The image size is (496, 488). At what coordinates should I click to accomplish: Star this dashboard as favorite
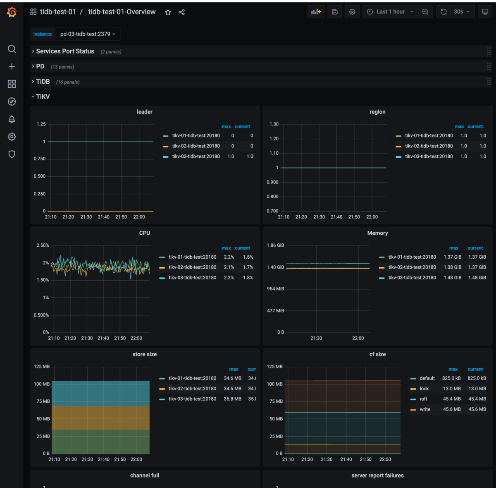click(168, 12)
